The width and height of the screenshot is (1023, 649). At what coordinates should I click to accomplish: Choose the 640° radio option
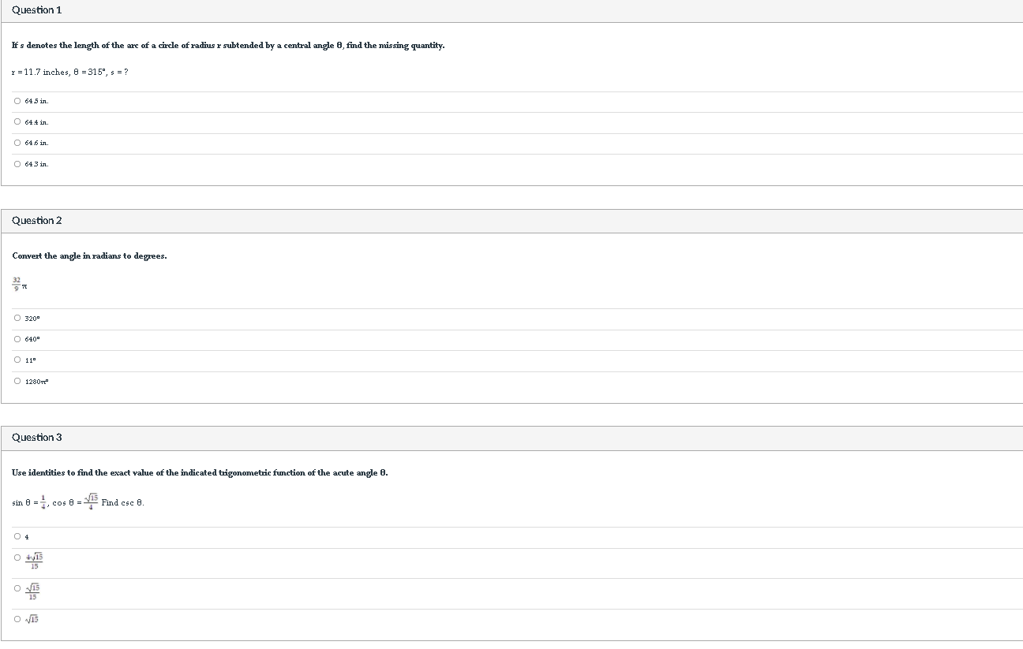tap(17, 339)
